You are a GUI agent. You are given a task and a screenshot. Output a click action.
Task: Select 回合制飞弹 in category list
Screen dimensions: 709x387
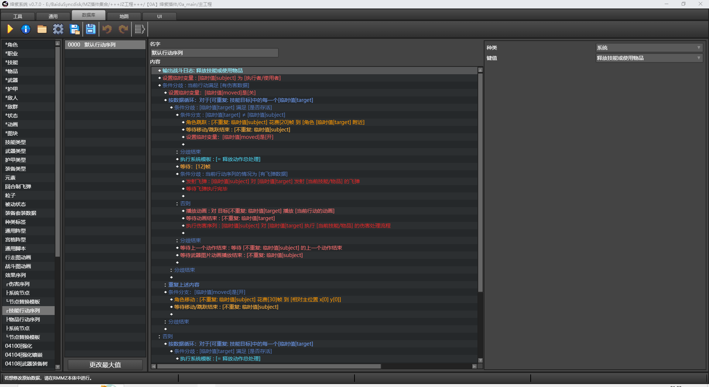click(29, 186)
